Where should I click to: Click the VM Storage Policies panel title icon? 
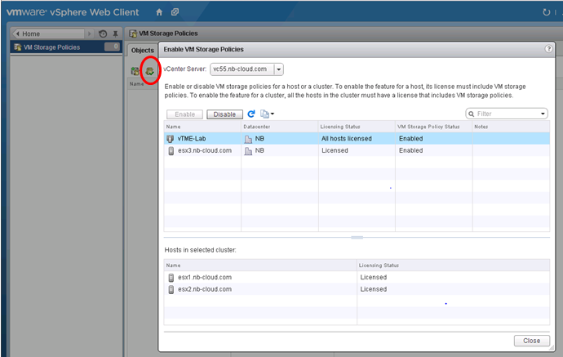pos(133,33)
